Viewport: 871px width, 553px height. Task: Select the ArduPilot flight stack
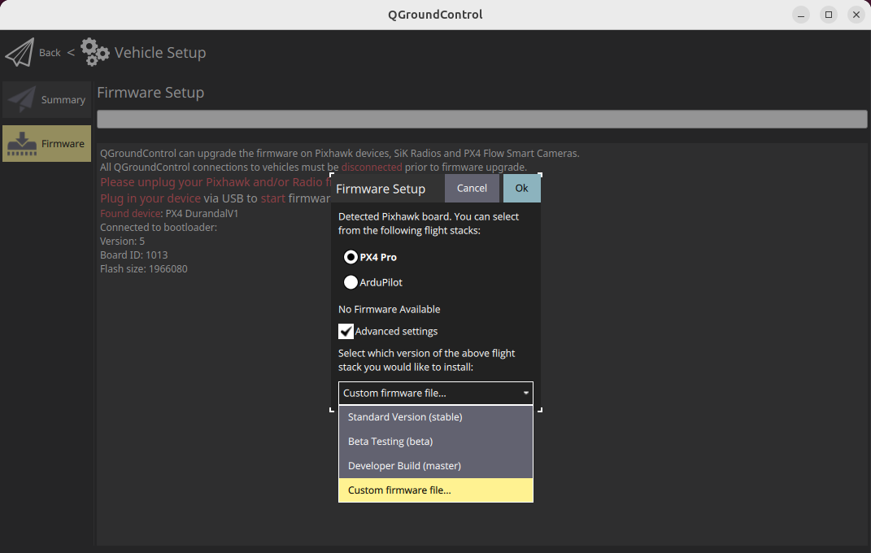[x=351, y=282]
